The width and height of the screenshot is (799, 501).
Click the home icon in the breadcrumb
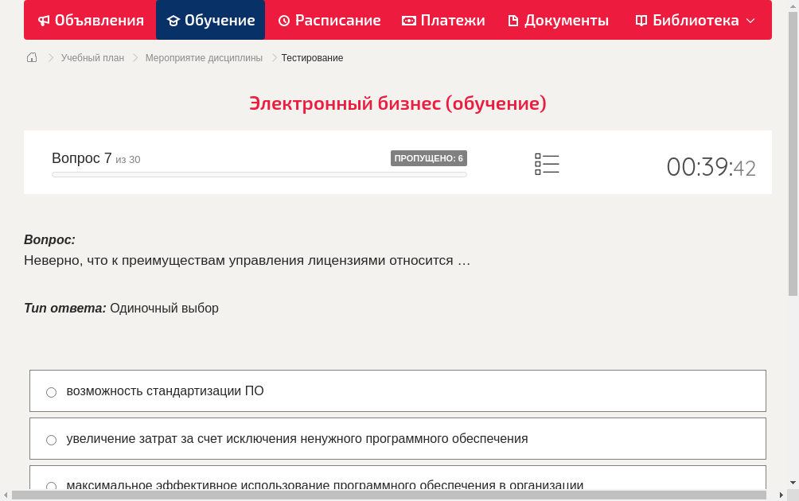tap(31, 57)
